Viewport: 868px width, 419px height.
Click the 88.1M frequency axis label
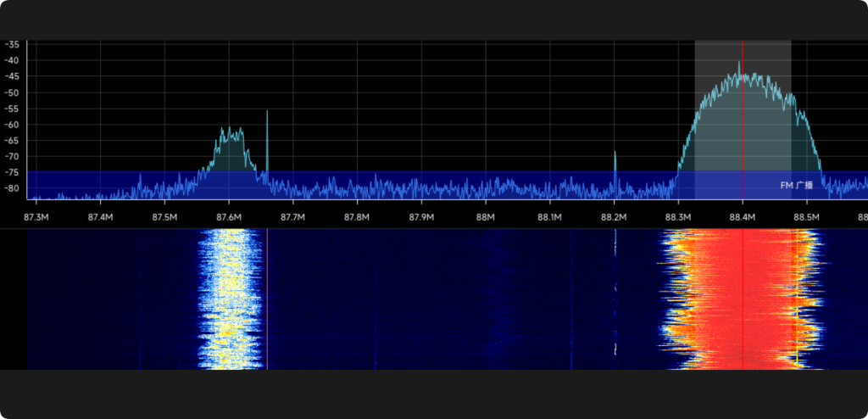click(x=549, y=217)
